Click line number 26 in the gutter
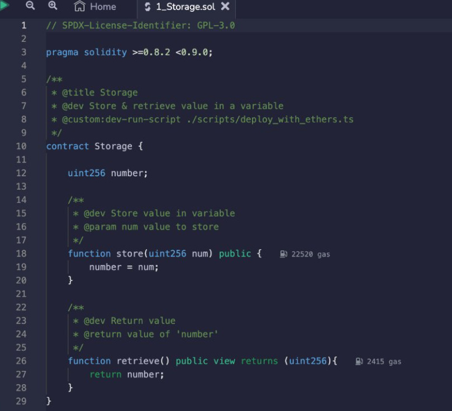This screenshot has width=452, height=411. pyautogui.click(x=21, y=361)
